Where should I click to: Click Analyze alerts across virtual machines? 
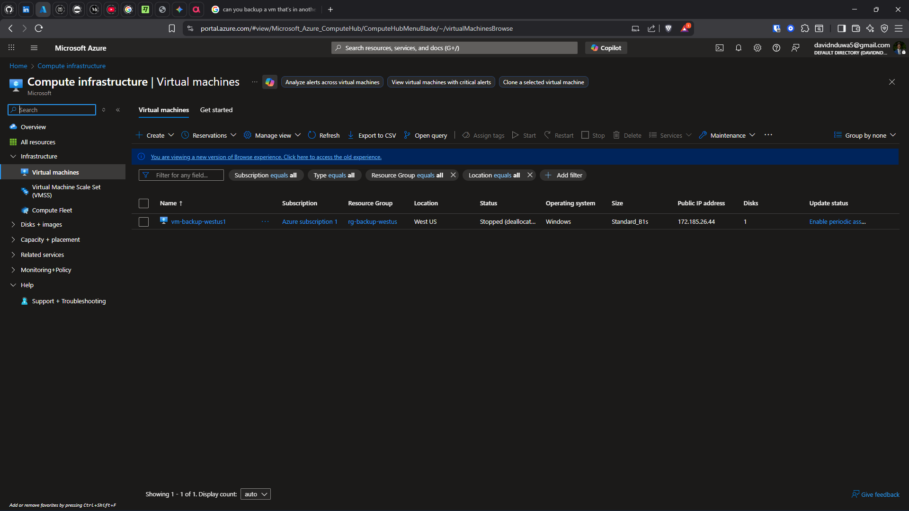pyautogui.click(x=332, y=82)
